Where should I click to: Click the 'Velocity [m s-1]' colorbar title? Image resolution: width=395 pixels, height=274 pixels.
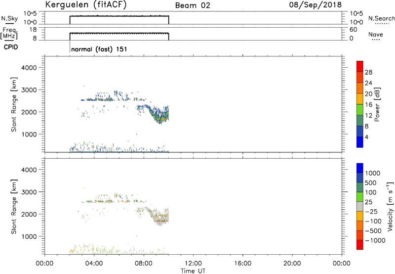[x=390, y=206]
